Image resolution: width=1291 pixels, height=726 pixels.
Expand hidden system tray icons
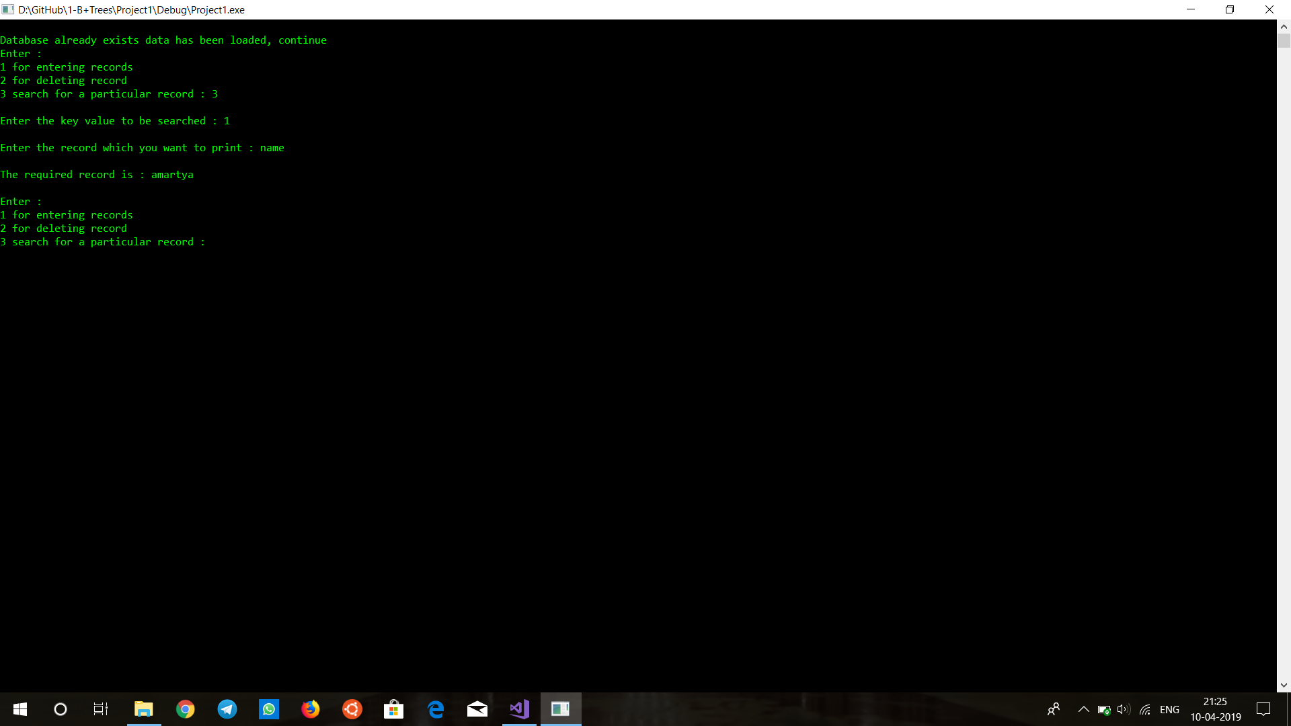point(1084,709)
